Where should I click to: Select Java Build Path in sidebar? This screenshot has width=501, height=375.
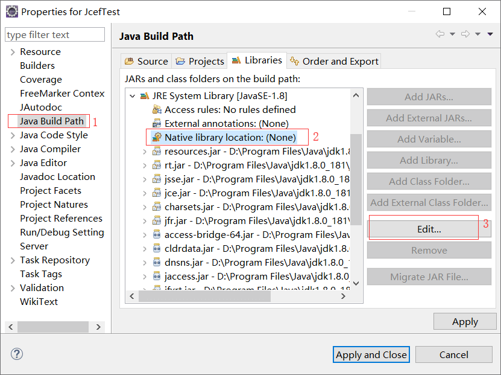click(x=51, y=121)
